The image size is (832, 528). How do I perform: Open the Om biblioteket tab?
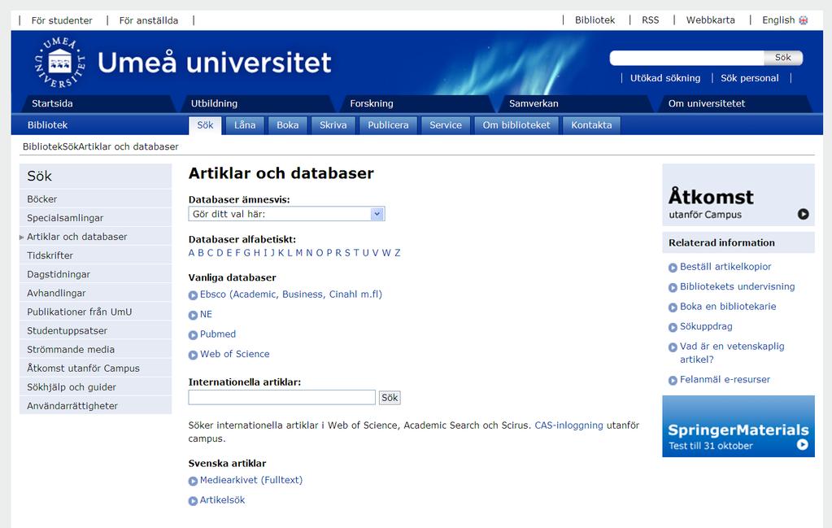[x=516, y=125]
